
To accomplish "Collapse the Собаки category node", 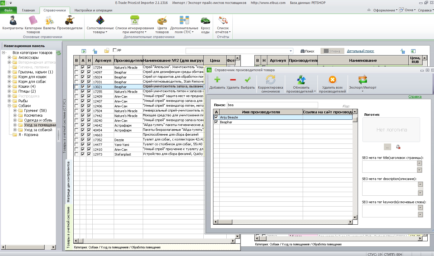I will pos(9,106).
